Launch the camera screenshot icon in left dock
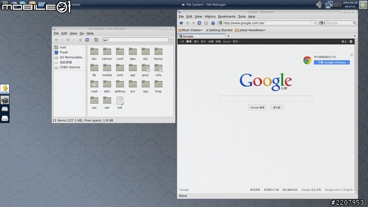Image resolution: width=368 pixels, height=207 pixels. (x=5, y=101)
